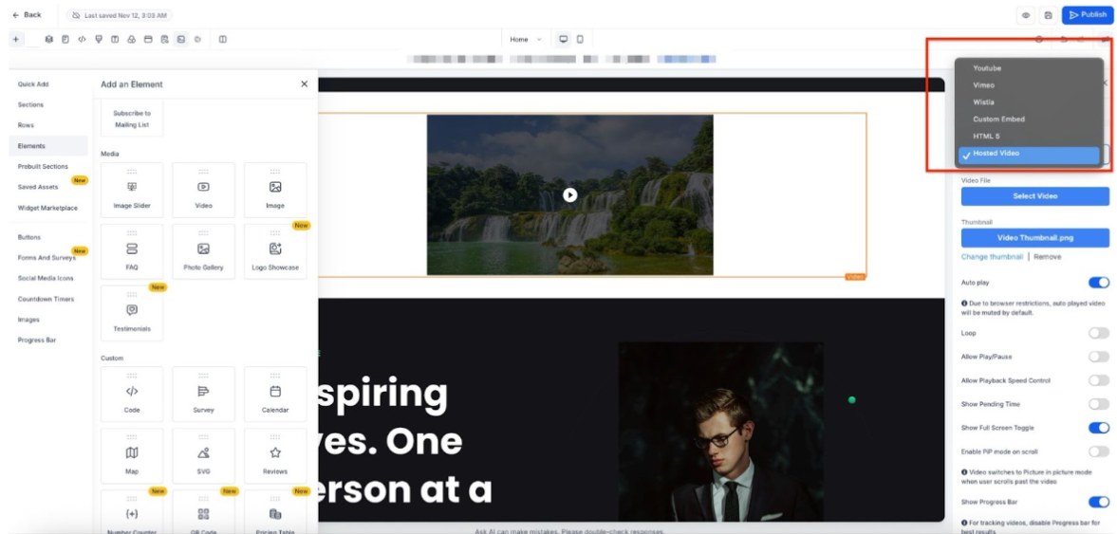Click the Change thumbnail link
The image size is (1117, 534).
tap(993, 256)
